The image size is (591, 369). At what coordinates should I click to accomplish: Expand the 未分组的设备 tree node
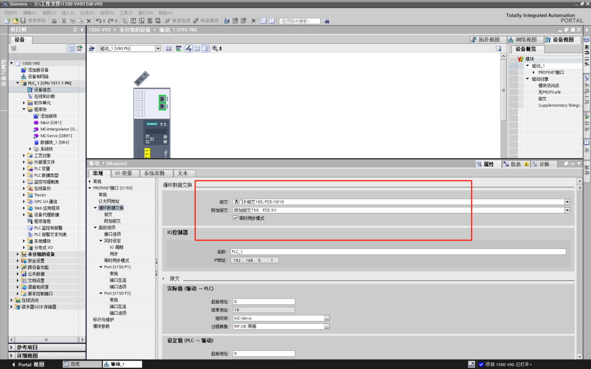coord(18,254)
